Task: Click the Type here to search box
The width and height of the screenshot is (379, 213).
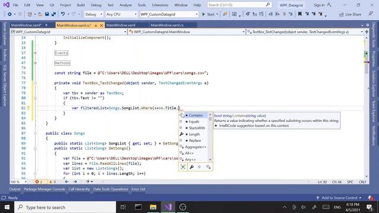Action: (65, 207)
